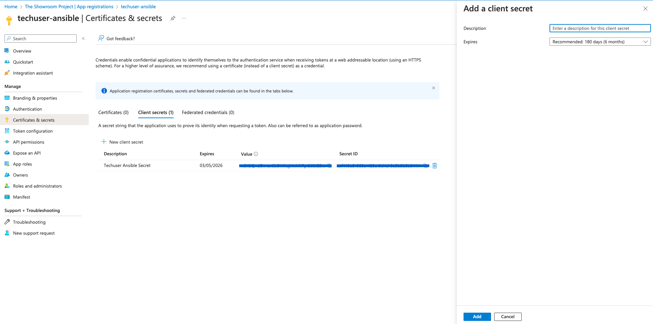
Task: Select the Techuser Ansible Secret row text
Action: click(x=127, y=166)
